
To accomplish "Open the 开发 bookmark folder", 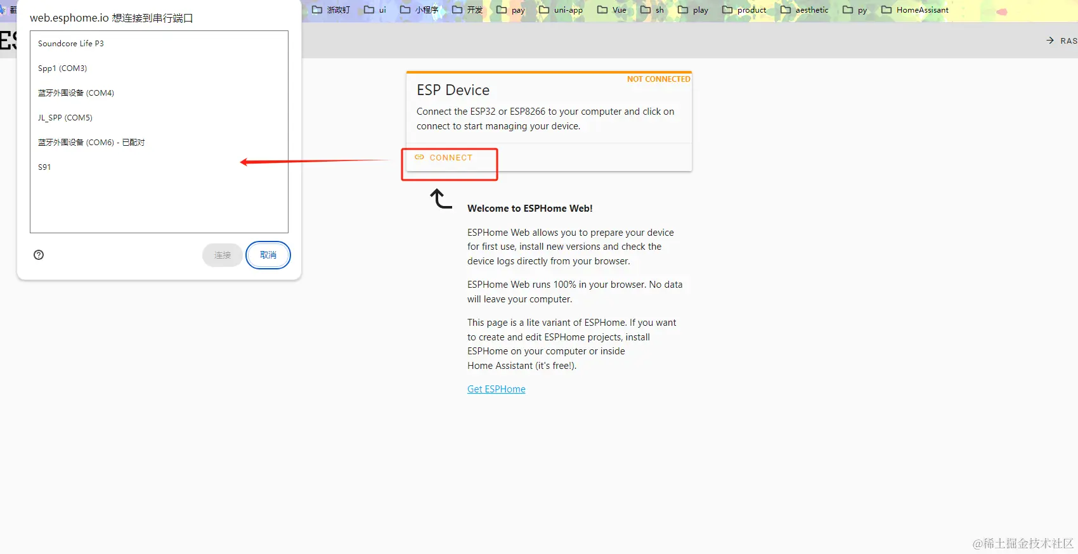I will [467, 10].
